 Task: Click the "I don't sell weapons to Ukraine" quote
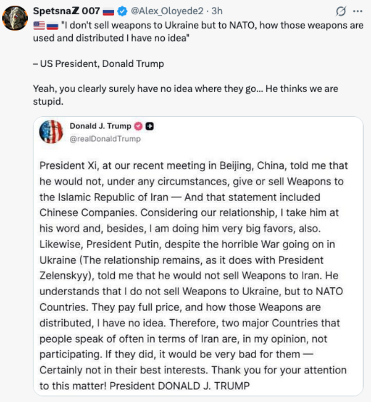point(198,32)
